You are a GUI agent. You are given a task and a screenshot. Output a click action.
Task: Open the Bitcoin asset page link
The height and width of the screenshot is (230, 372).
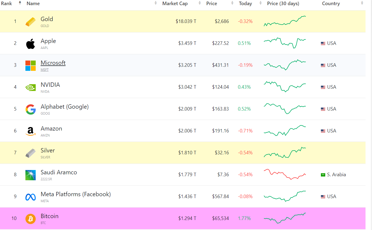click(49, 216)
